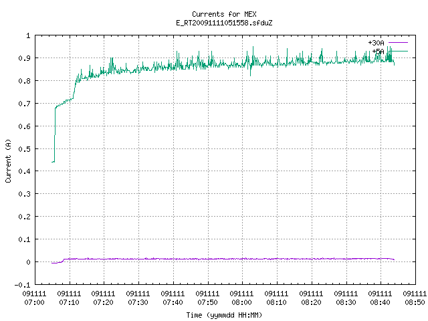Viewport: 428px width, 321px height.
Task: Select the filename E_RT20091111051558.sfduZ
Action: [224, 23]
